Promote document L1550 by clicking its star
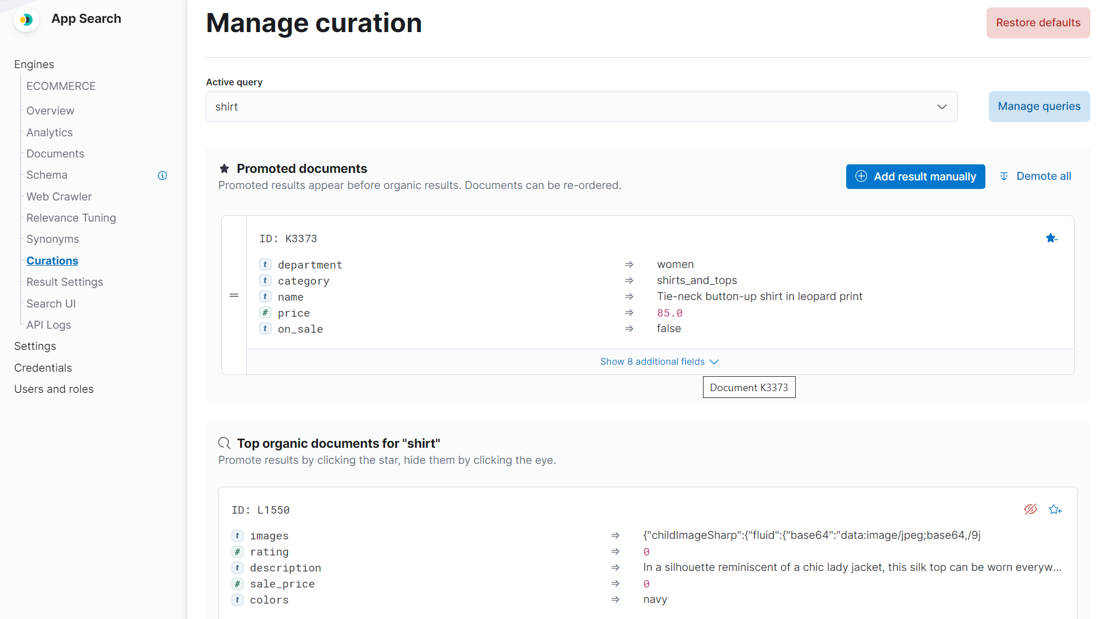This screenshot has width=1100, height=619. tap(1056, 509)
